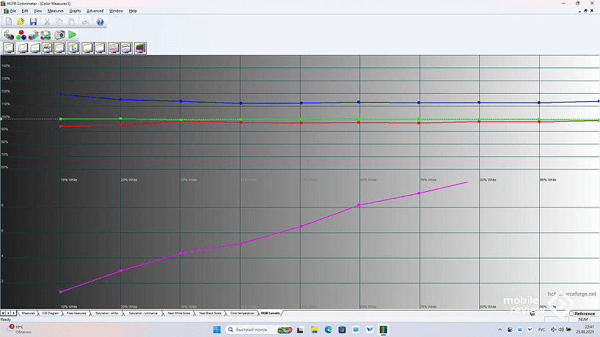Click the tab scroll right arrow
This screenshot has height=337, width=600.
[14, 313]
